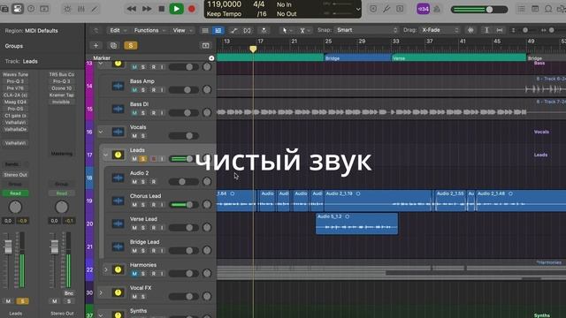Solo the Bass DI track

pos(143,113)
